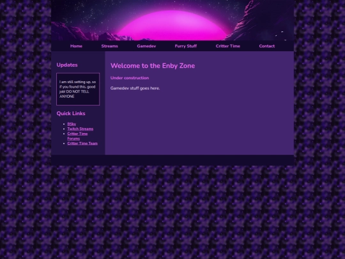
Task: Visit the Critter Time Forums link
Action: click(x=77, y=136)
